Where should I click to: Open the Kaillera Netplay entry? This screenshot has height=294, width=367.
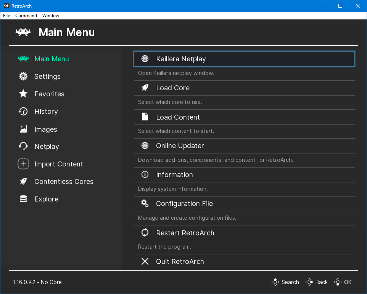coord(244,59)
